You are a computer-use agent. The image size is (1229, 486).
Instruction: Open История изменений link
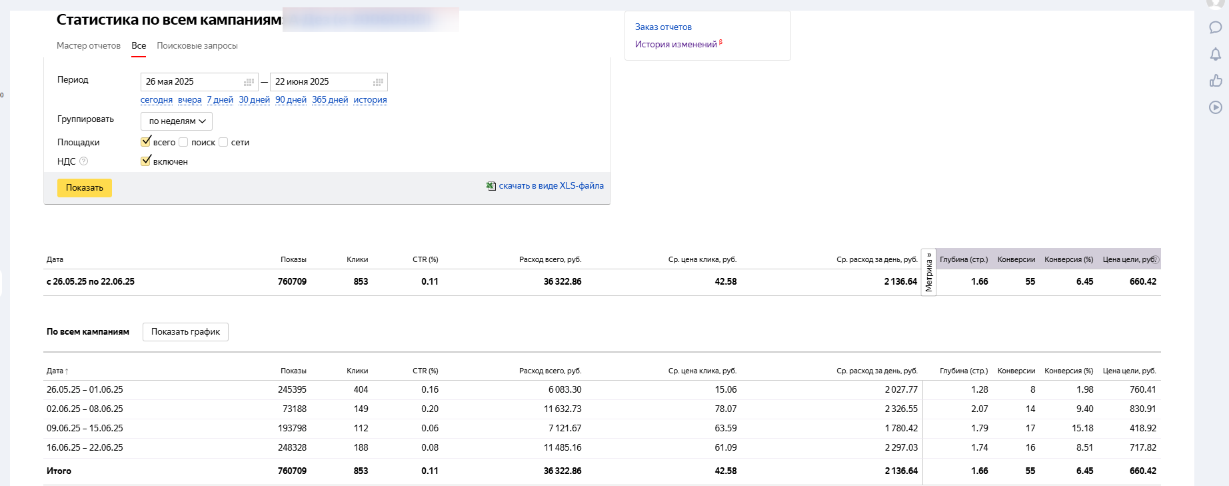676,45
